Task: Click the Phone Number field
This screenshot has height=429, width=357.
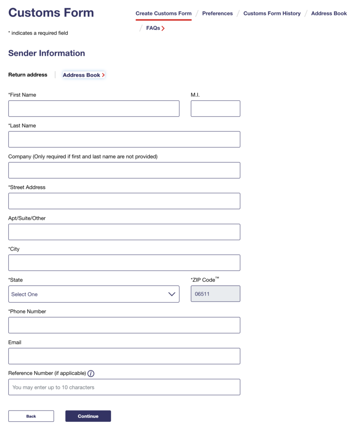Action: (x=124, y=325)
